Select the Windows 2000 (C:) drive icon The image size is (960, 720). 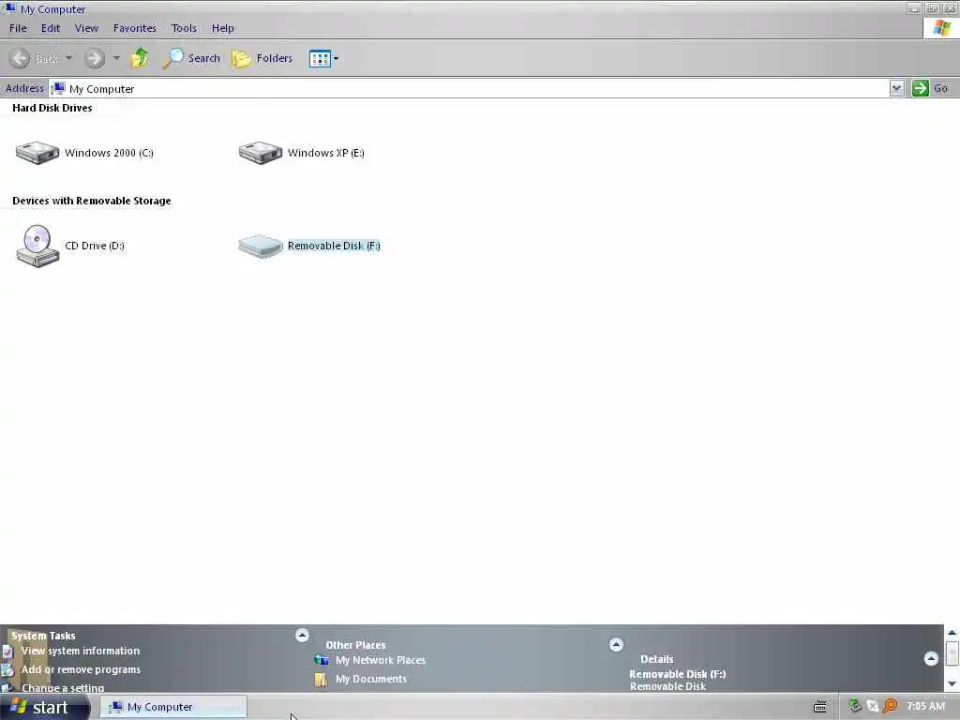click(x=37, y=153)
